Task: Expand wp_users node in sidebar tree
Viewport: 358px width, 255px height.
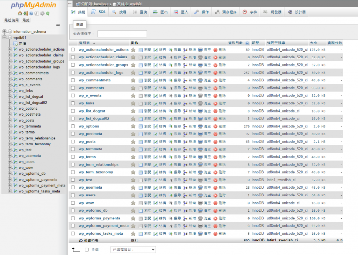Action: click(x=9, y=162)
